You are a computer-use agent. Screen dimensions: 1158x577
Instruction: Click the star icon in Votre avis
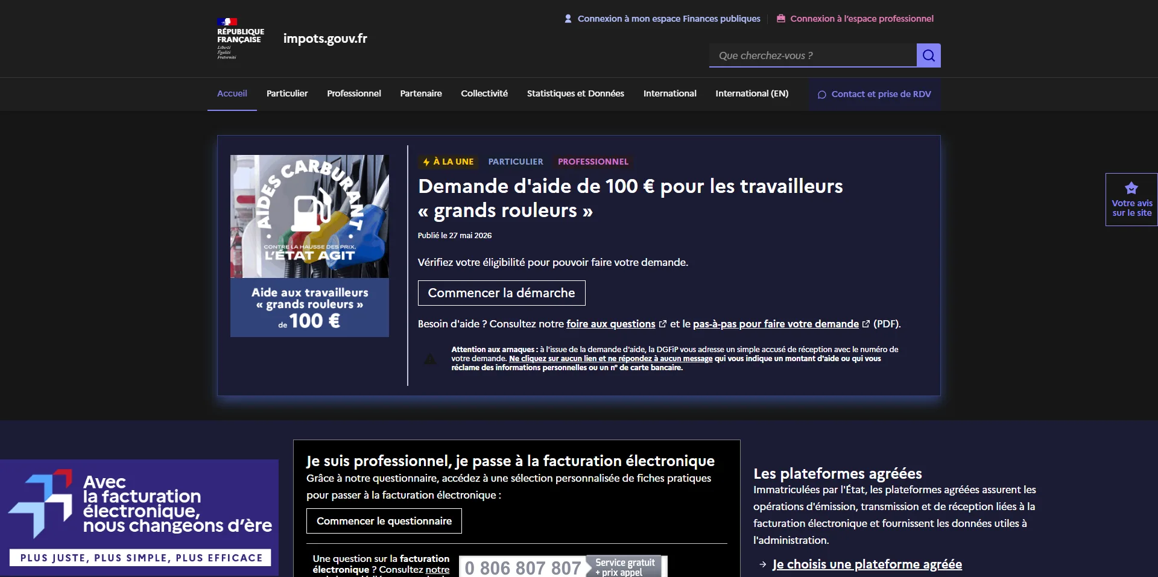point(1131,188)
